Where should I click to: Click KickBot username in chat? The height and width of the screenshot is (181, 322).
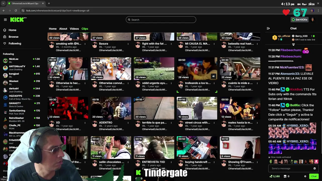pos(296,89)
